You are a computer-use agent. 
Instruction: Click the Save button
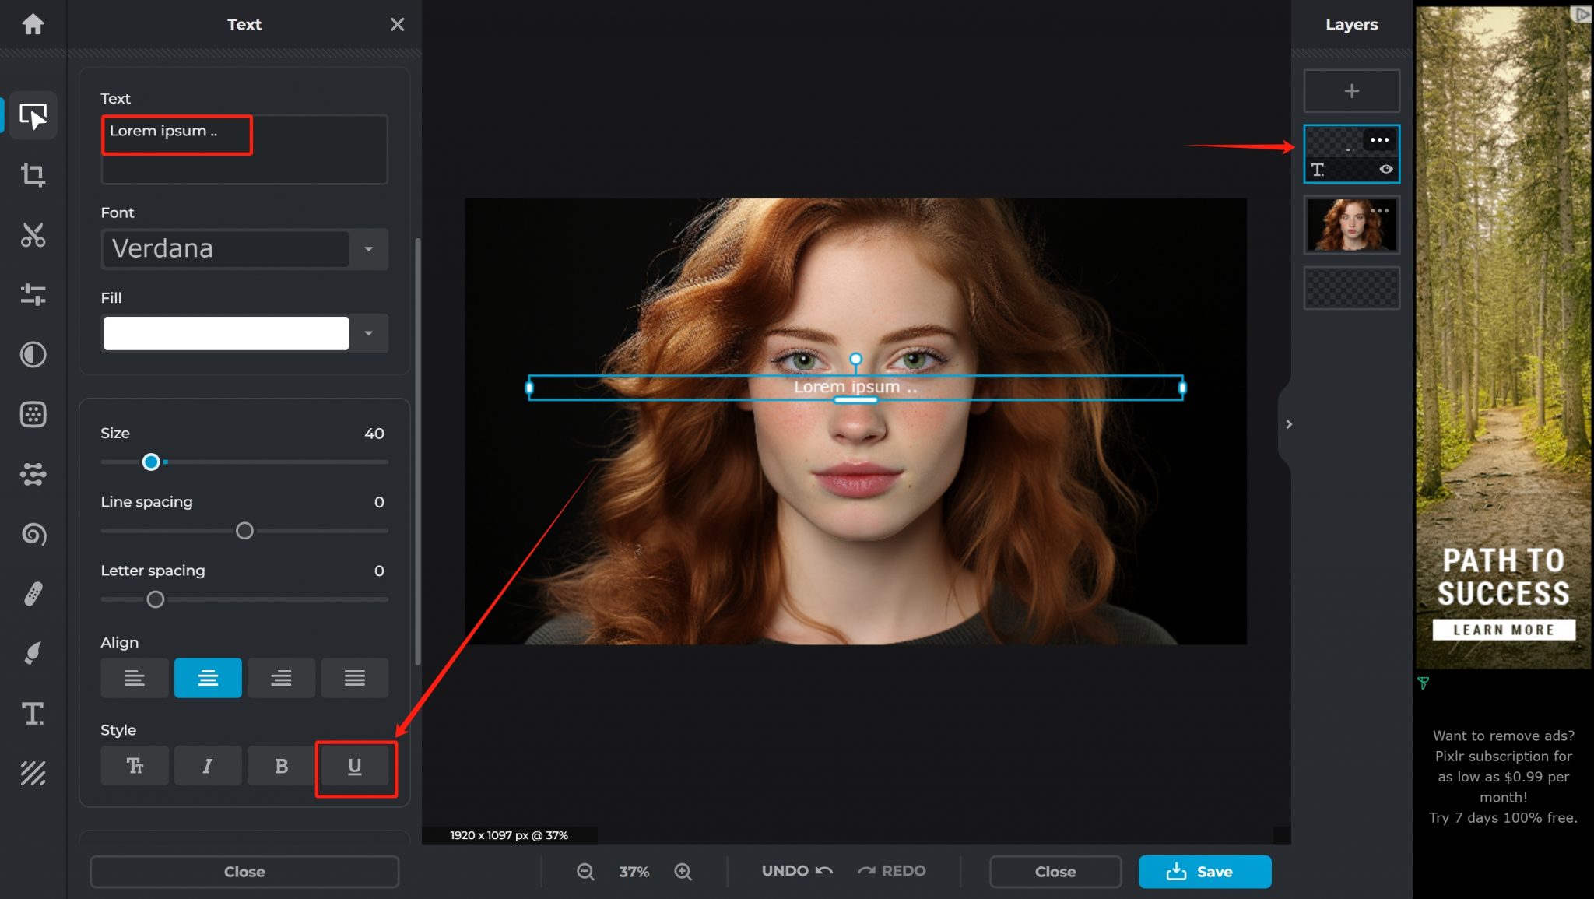[1204, 871]
